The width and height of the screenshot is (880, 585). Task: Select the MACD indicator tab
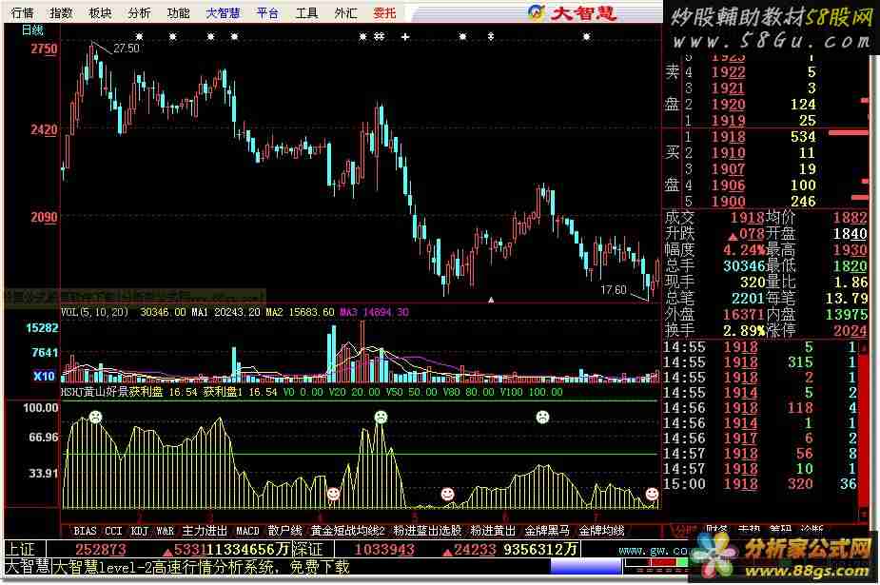click(x=247, y=531)
